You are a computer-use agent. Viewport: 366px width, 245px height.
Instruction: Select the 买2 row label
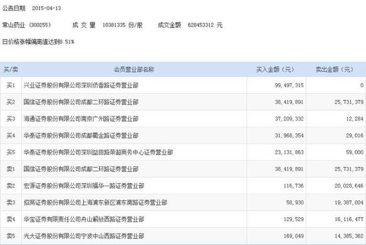pos(11,102)
